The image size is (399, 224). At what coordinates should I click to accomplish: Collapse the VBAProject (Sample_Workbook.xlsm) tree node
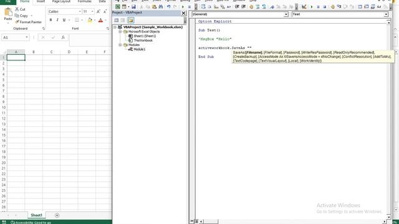[x=115, y=27]
